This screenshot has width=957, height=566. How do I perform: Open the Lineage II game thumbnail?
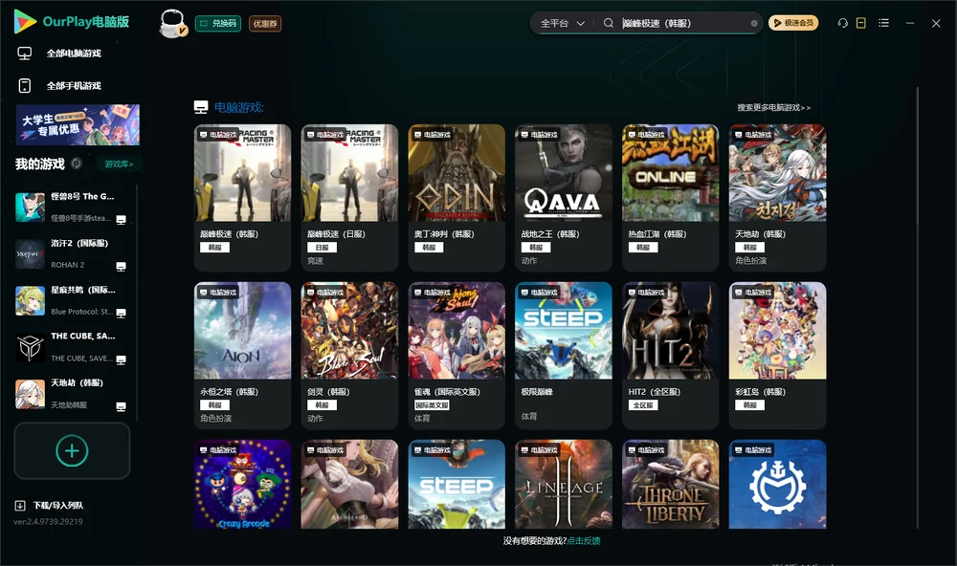[564, 485]
